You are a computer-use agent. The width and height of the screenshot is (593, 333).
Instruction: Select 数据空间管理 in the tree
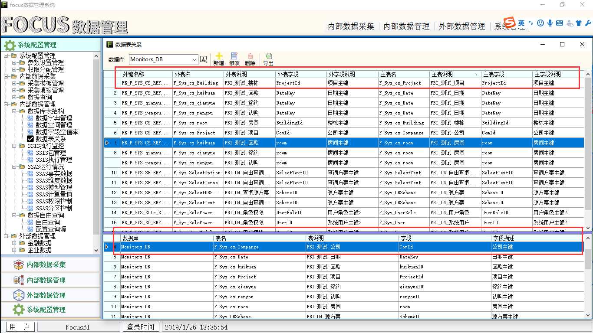(x=54, y=125)
